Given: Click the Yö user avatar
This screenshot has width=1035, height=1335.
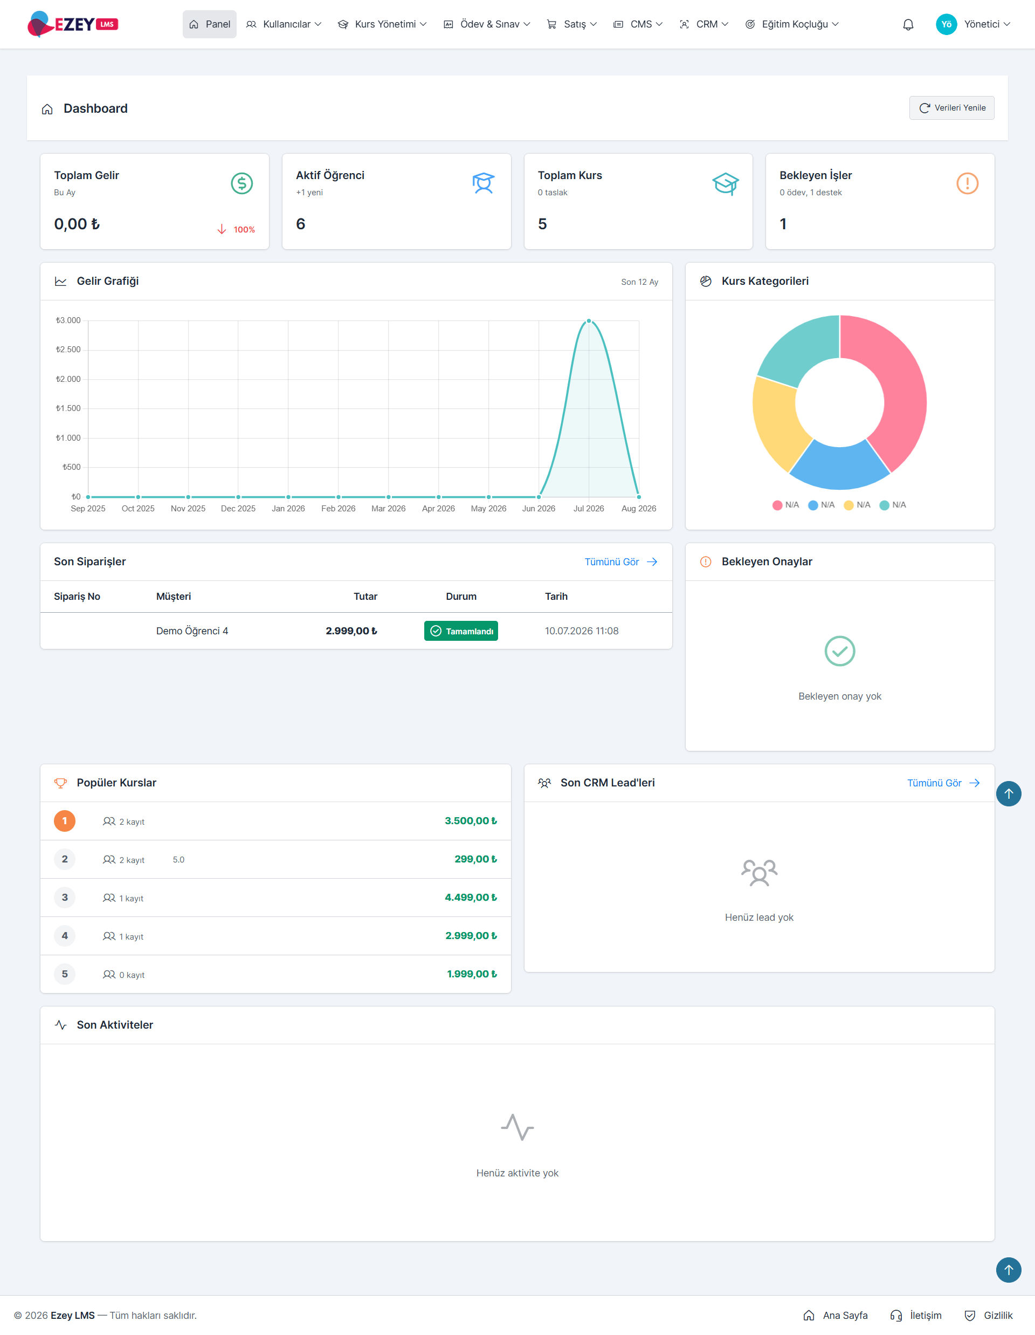Looking at the screenshot, I should 946,24.
